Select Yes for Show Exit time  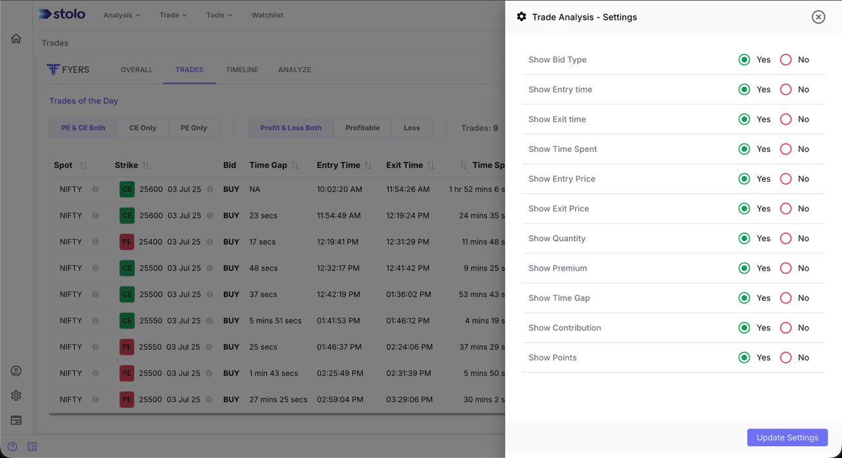pos(744,120)
